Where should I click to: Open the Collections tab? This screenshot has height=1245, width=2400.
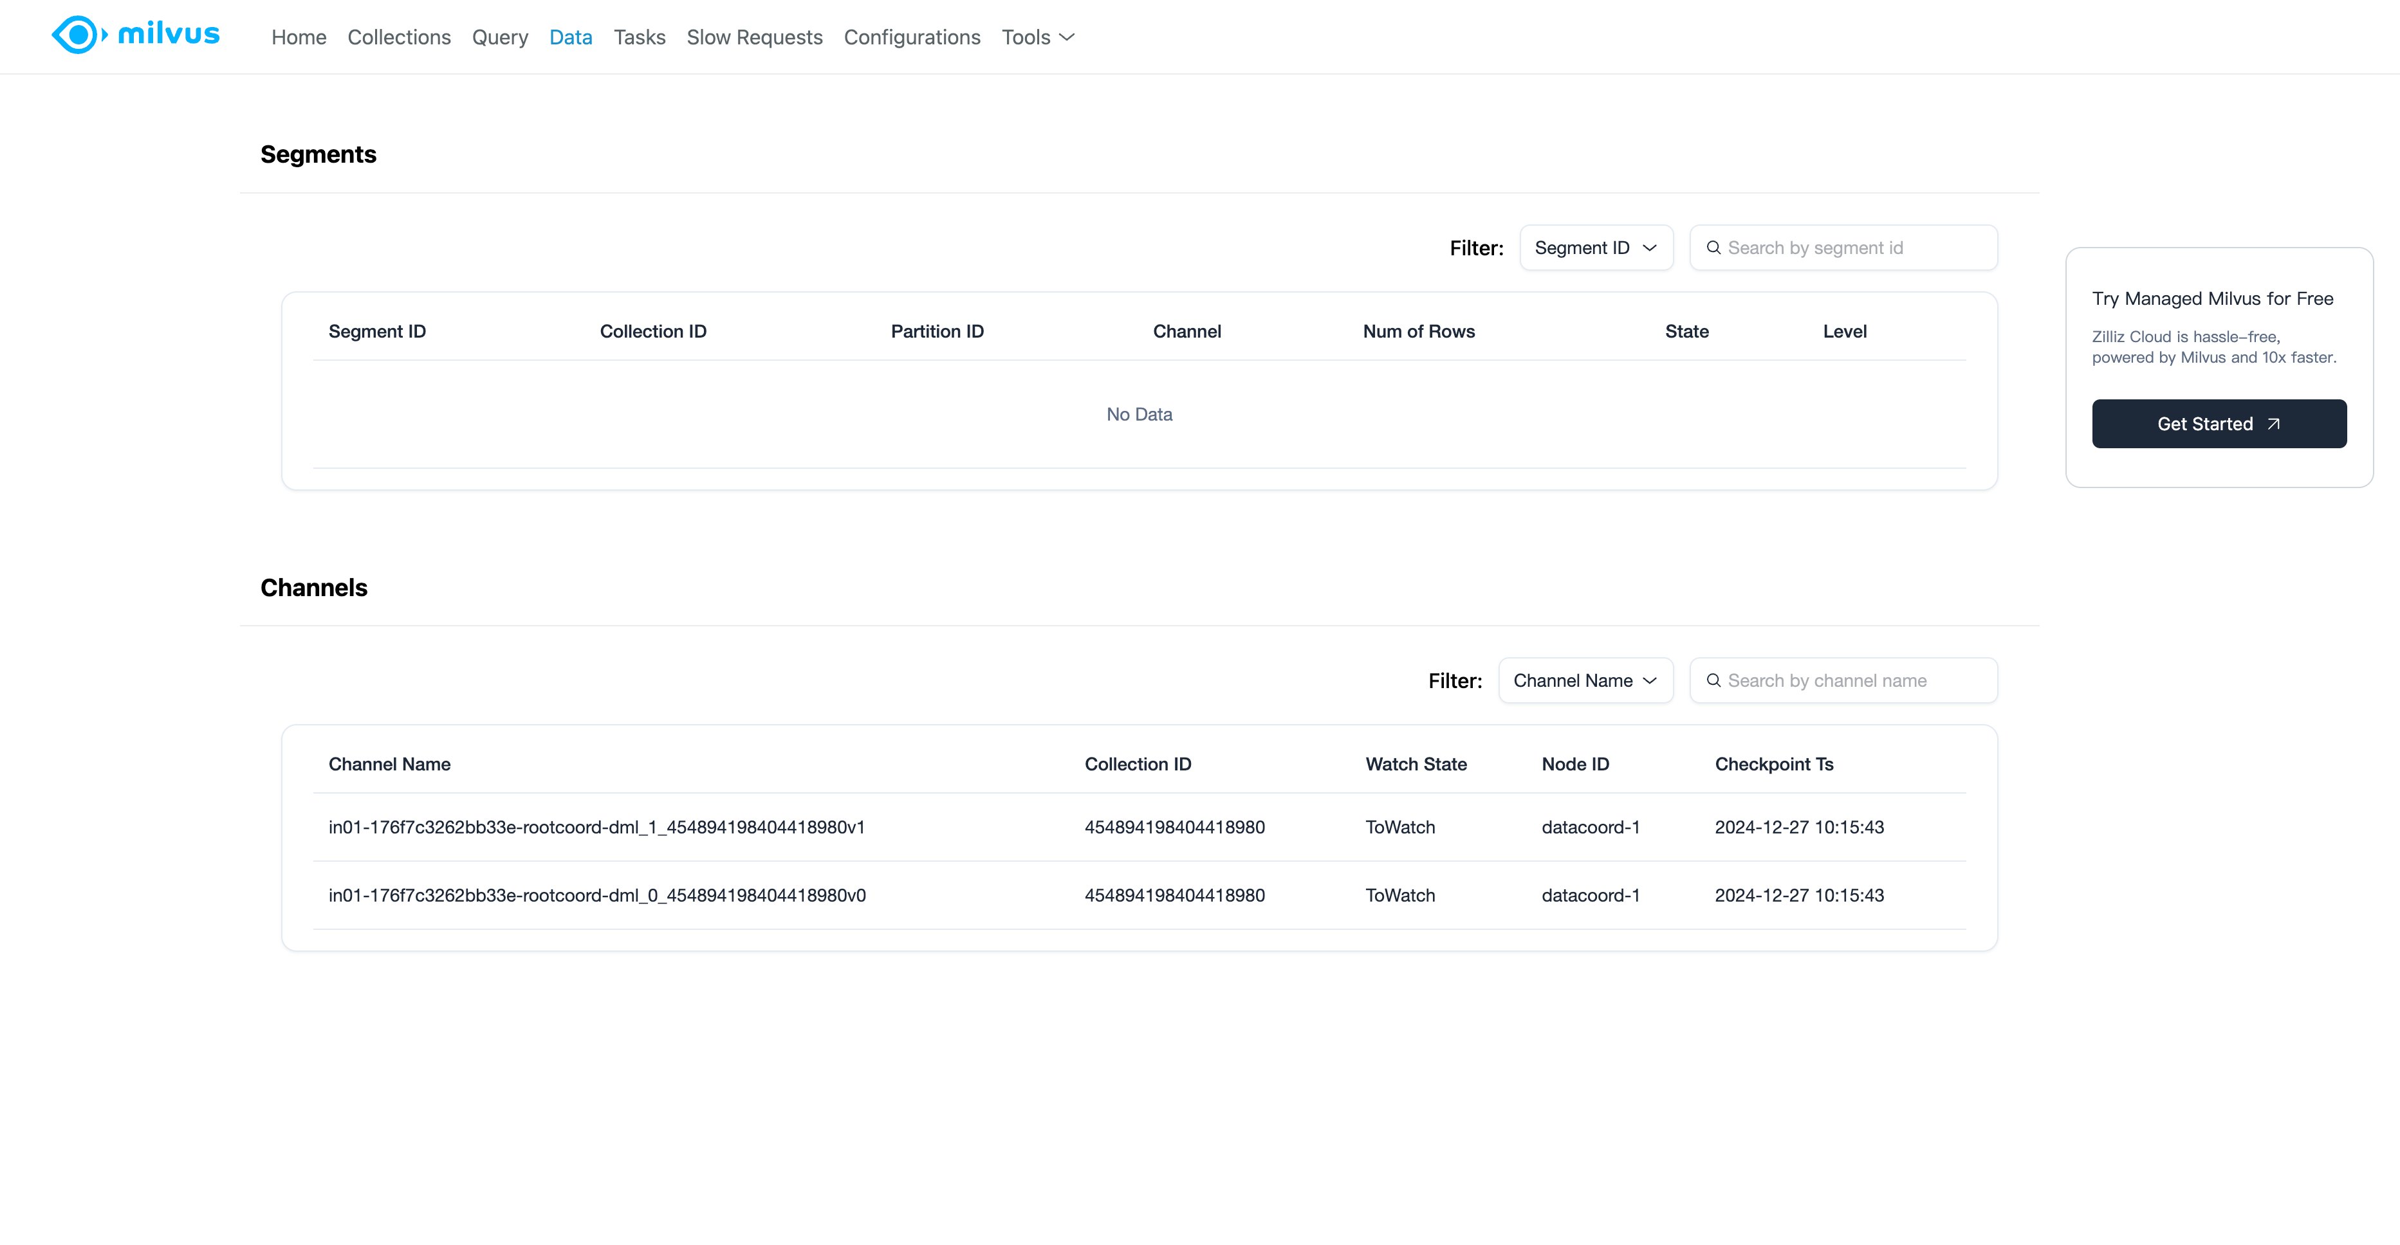point(399,37)
